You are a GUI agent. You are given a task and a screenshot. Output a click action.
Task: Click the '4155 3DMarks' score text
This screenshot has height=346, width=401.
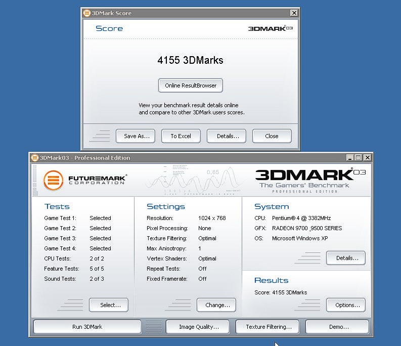click(x=190, y=60)
